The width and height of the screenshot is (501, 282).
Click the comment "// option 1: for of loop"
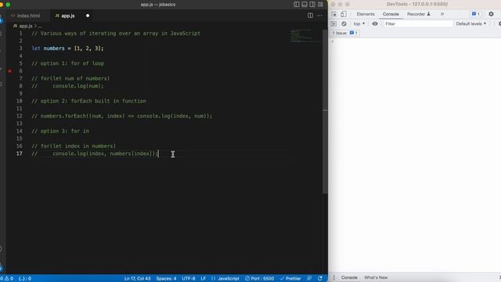pos(68,63)
